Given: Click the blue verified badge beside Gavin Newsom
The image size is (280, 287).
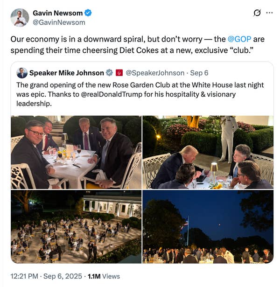Looking at the screenshot, I should click(88, 13).
